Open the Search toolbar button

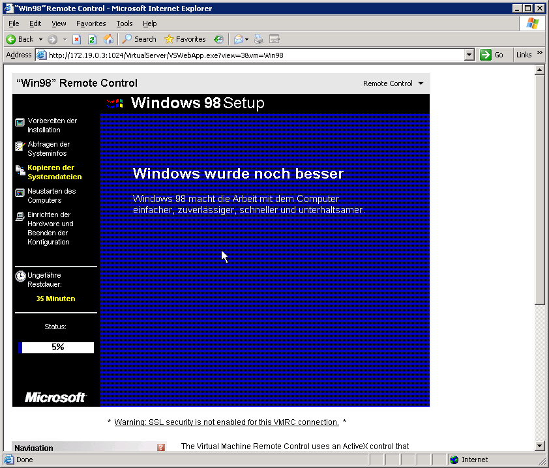point(139,39)
